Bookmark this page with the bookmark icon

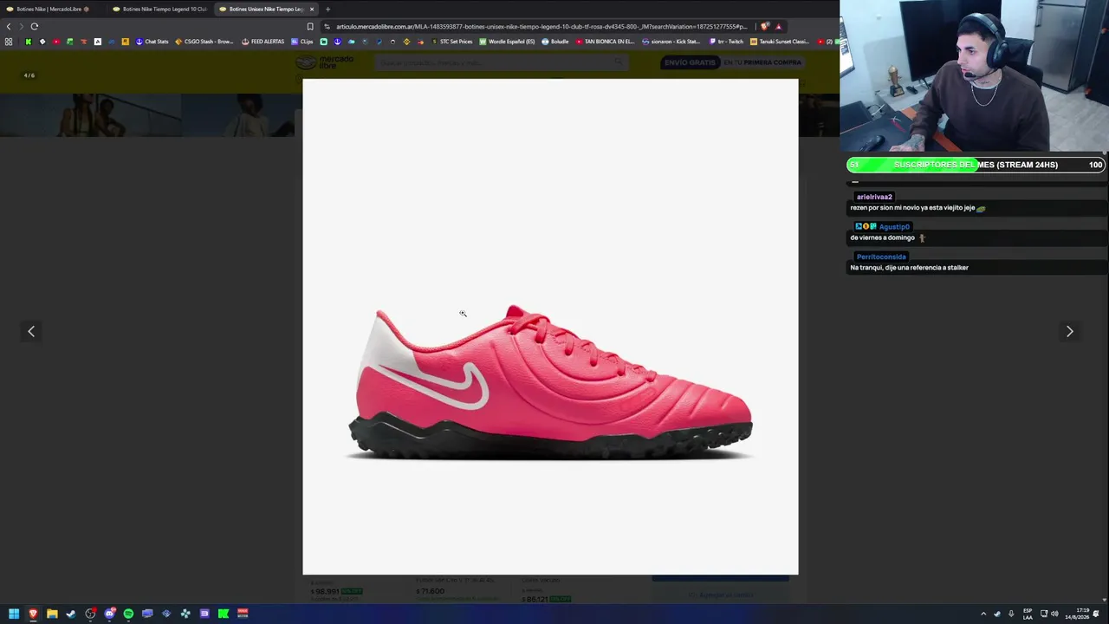pyautogui.click(x=310, y=26)
